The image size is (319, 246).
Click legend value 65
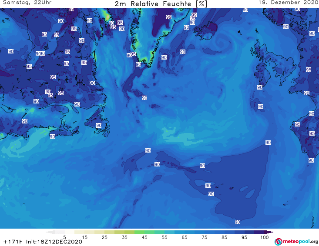point(185,237)
